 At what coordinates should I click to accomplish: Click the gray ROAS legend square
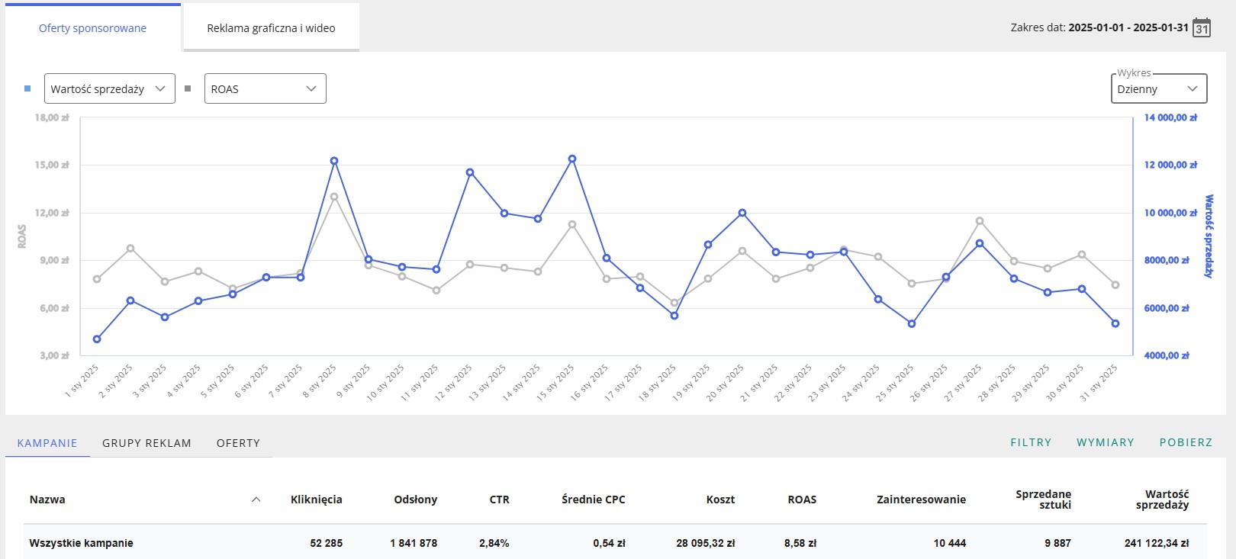(188, 88)
